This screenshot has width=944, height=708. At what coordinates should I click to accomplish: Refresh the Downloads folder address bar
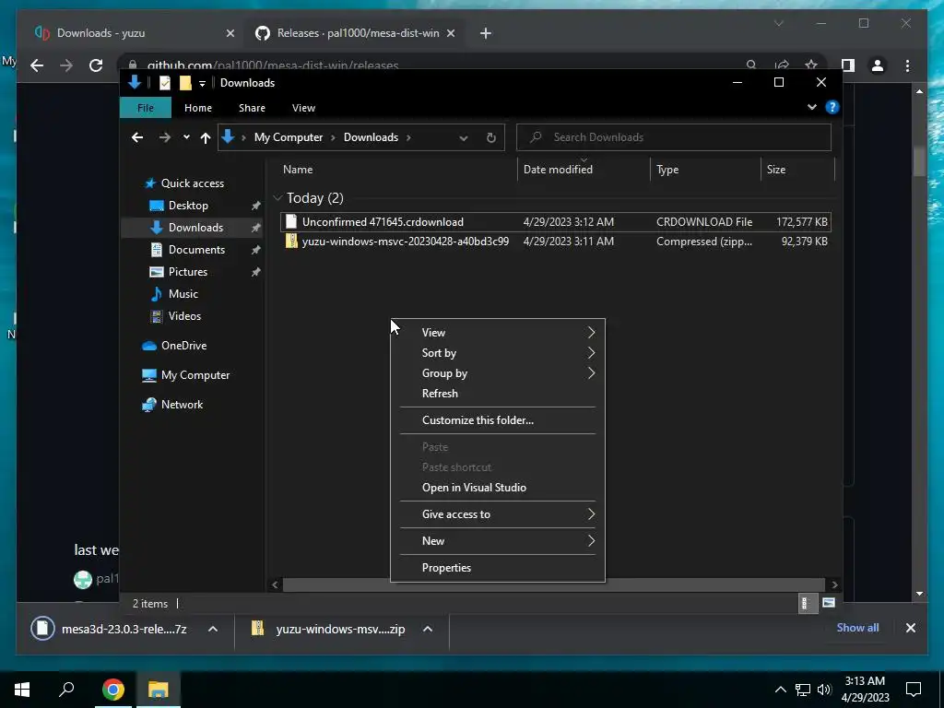(x=490, y=137)
